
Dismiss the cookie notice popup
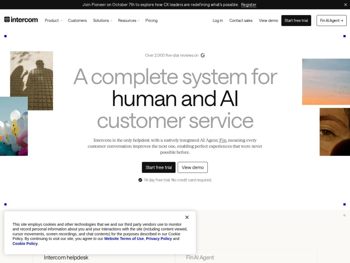(x=187, y=217)
